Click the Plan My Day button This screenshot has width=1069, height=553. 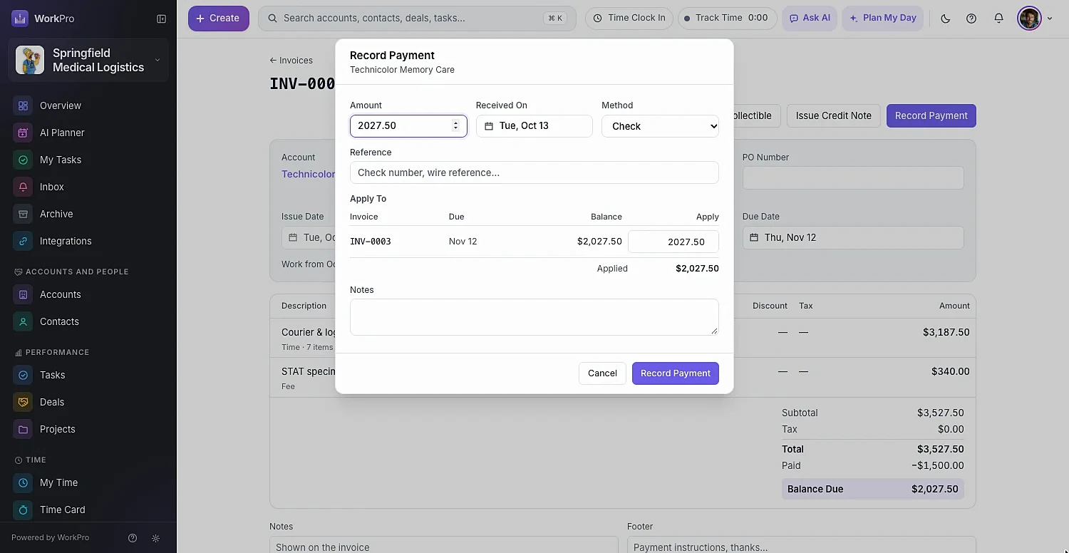coord(883,19)
